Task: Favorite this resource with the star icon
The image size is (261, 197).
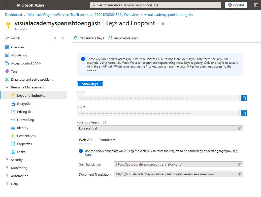Action: point(163,23)
